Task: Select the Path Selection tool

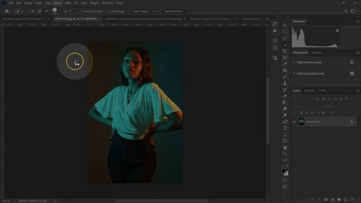Action: tap(285, 134)
